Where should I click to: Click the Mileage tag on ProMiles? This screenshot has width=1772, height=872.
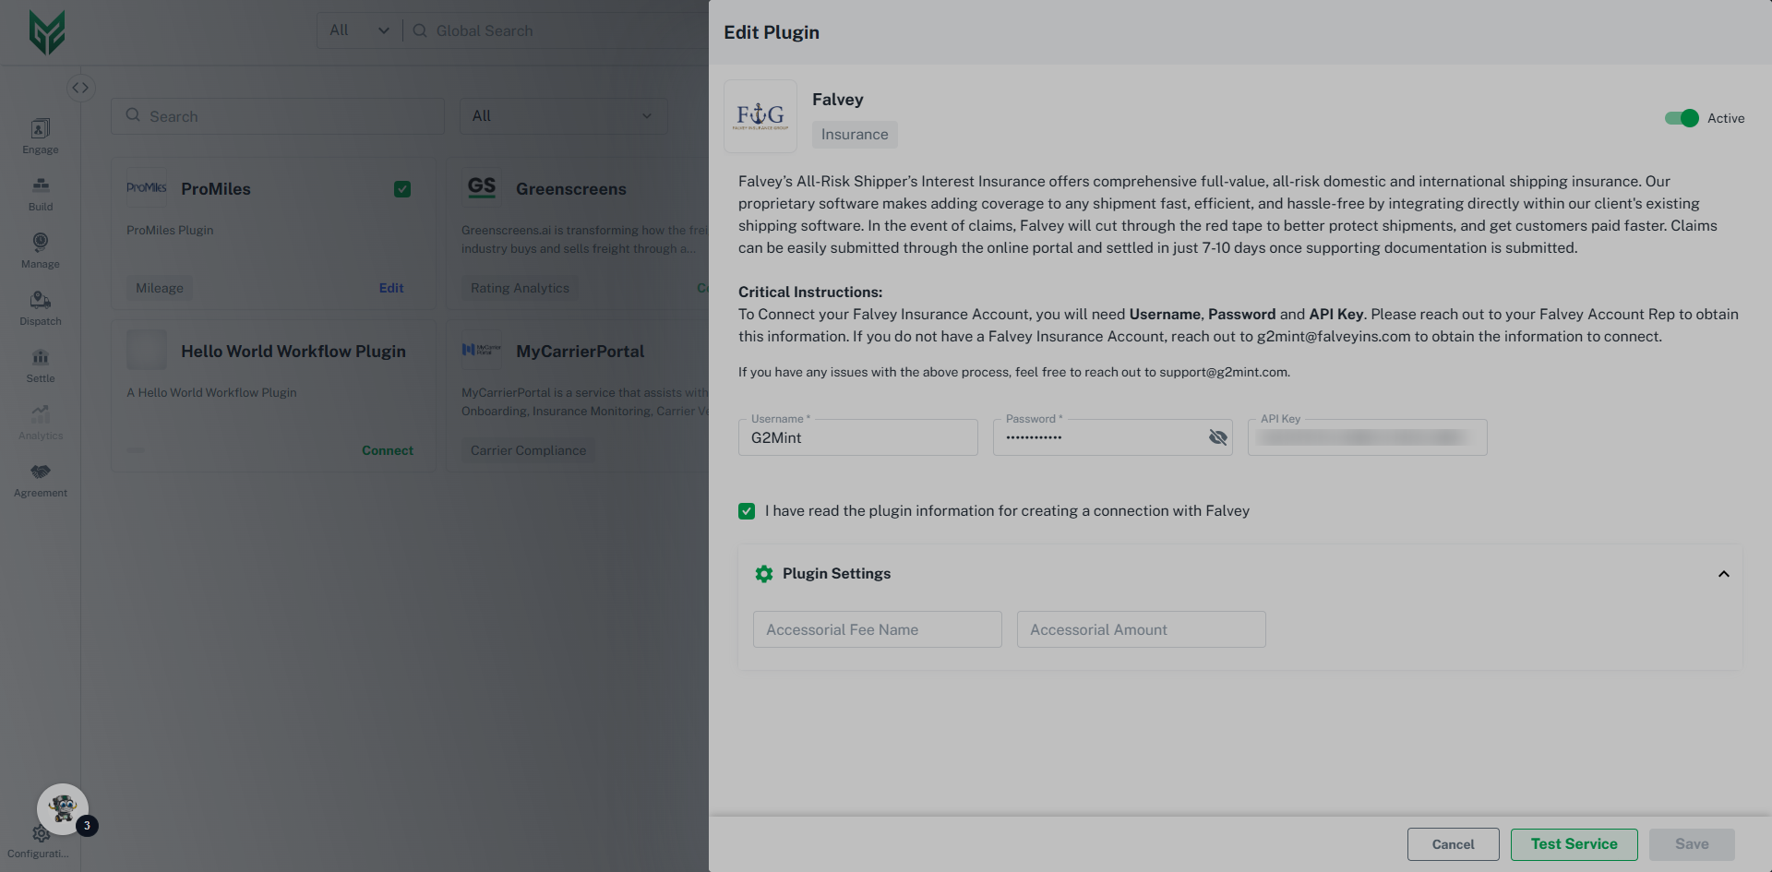[x=159, y=287]
